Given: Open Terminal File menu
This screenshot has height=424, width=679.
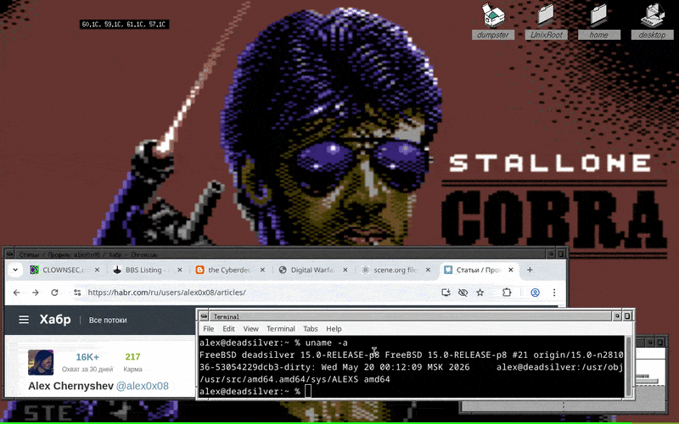Looking at the screenshot, I should pos(208,329).
